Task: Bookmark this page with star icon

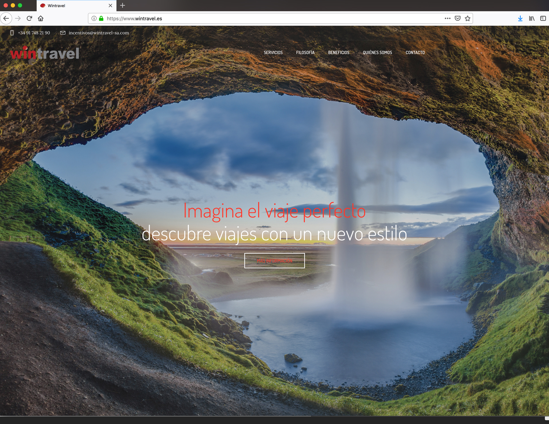Action: coord(468,19)
